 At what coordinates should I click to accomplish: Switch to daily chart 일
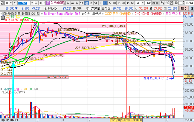[68, 3]
